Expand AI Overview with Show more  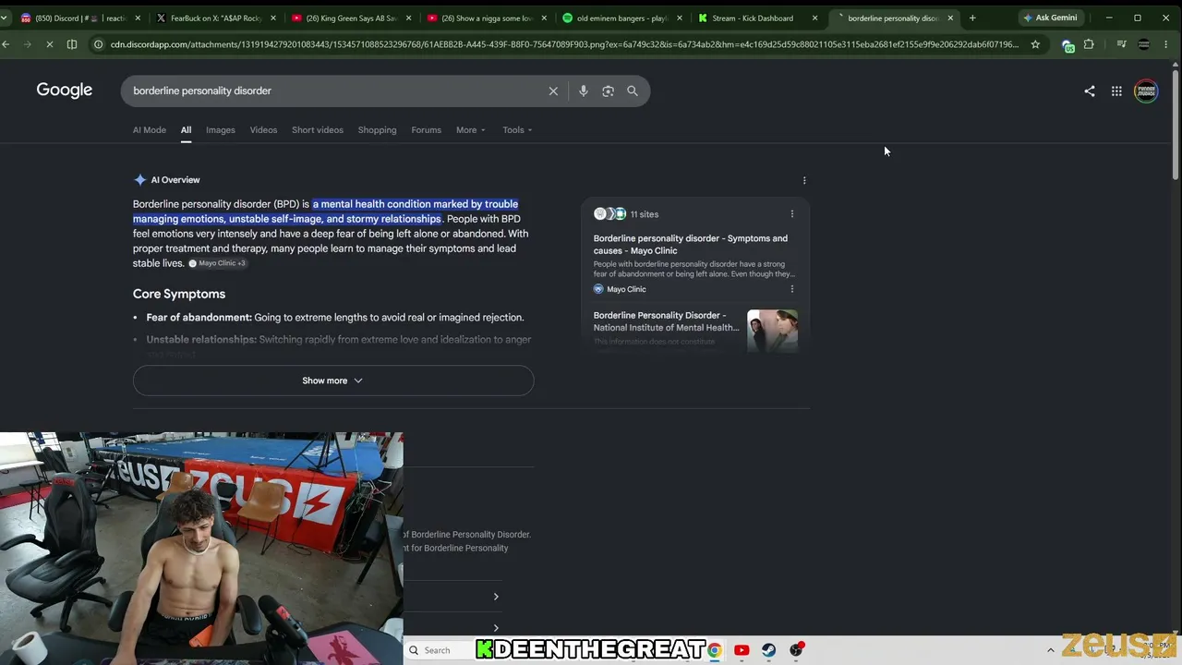tap(333, 381)
